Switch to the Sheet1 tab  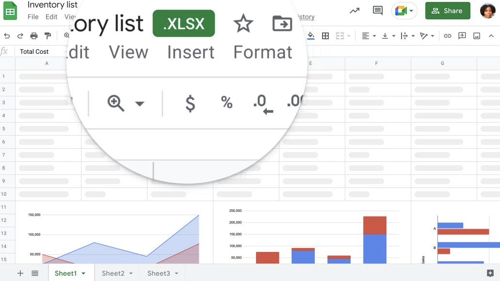point(65,273)
